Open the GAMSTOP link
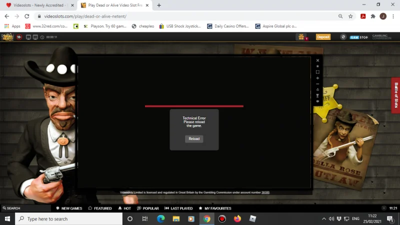Image resolution: width=400 pixels, height=225 pixels. pyautogui.click(x=358, y=37)
